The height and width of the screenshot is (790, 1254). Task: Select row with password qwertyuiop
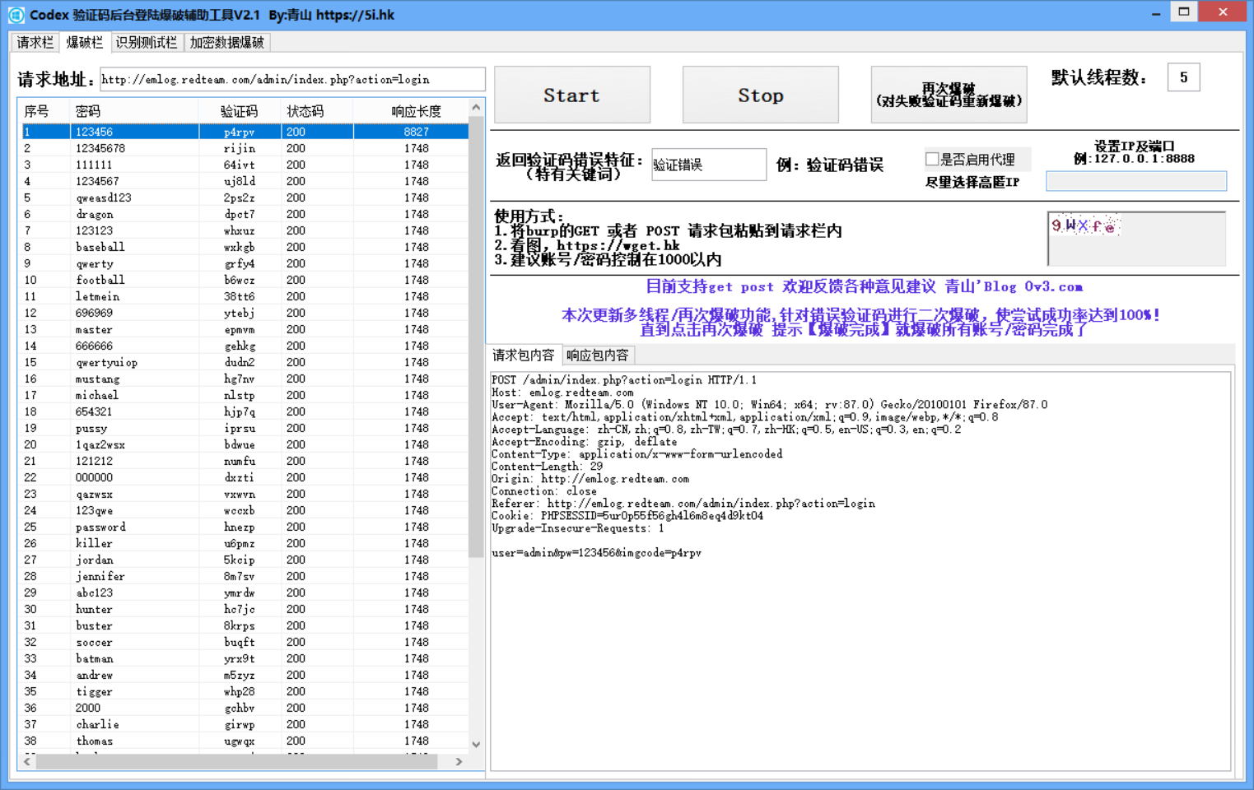(x=245, y=362)
